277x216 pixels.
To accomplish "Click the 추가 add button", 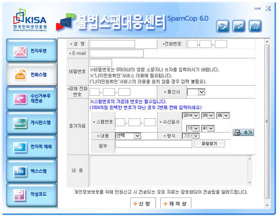I will coord(243,132).
